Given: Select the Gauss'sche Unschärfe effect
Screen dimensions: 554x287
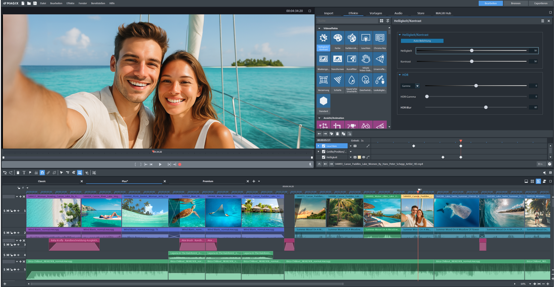Looking at the screenshot, I should (x=351, y=82).
